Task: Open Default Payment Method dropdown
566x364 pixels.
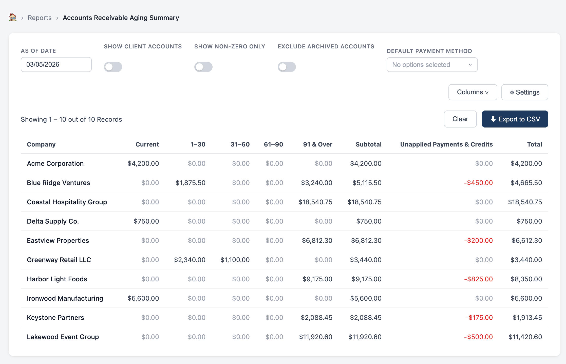Action: [x=432, y=65]
